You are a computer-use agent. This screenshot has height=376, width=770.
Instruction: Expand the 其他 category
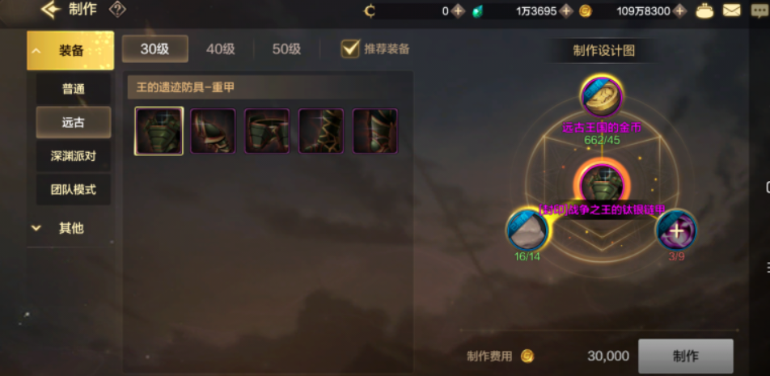(70, 228)
